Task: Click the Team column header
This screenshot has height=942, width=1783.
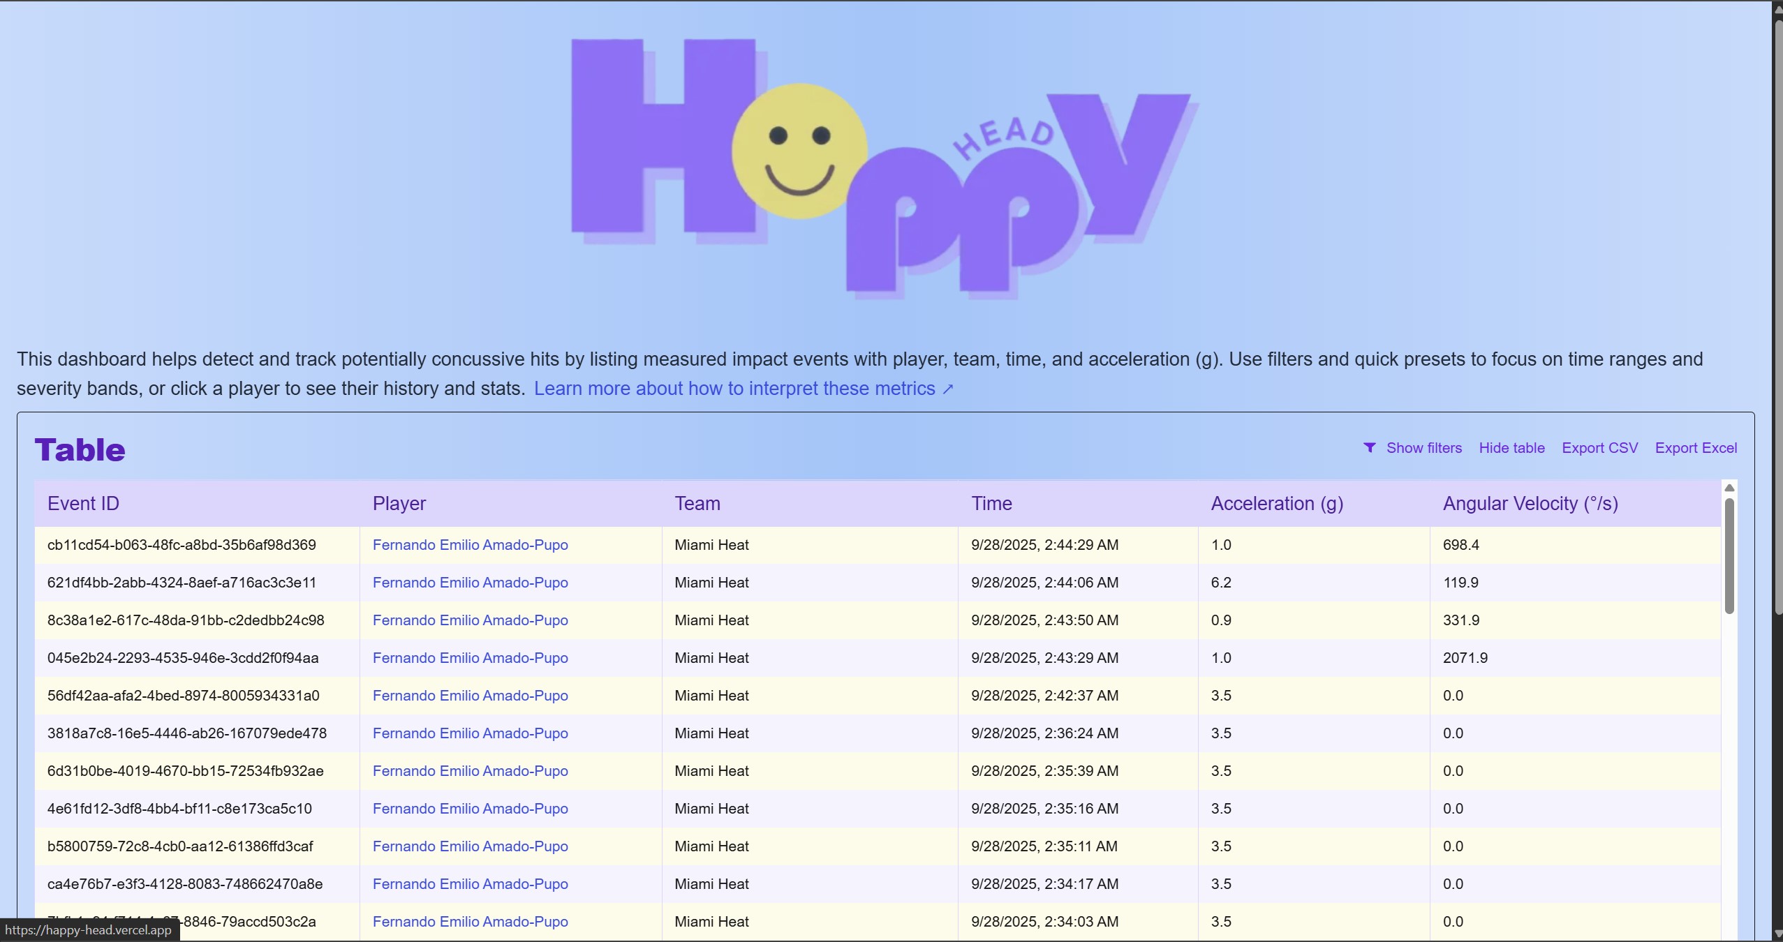Action: 697,504
